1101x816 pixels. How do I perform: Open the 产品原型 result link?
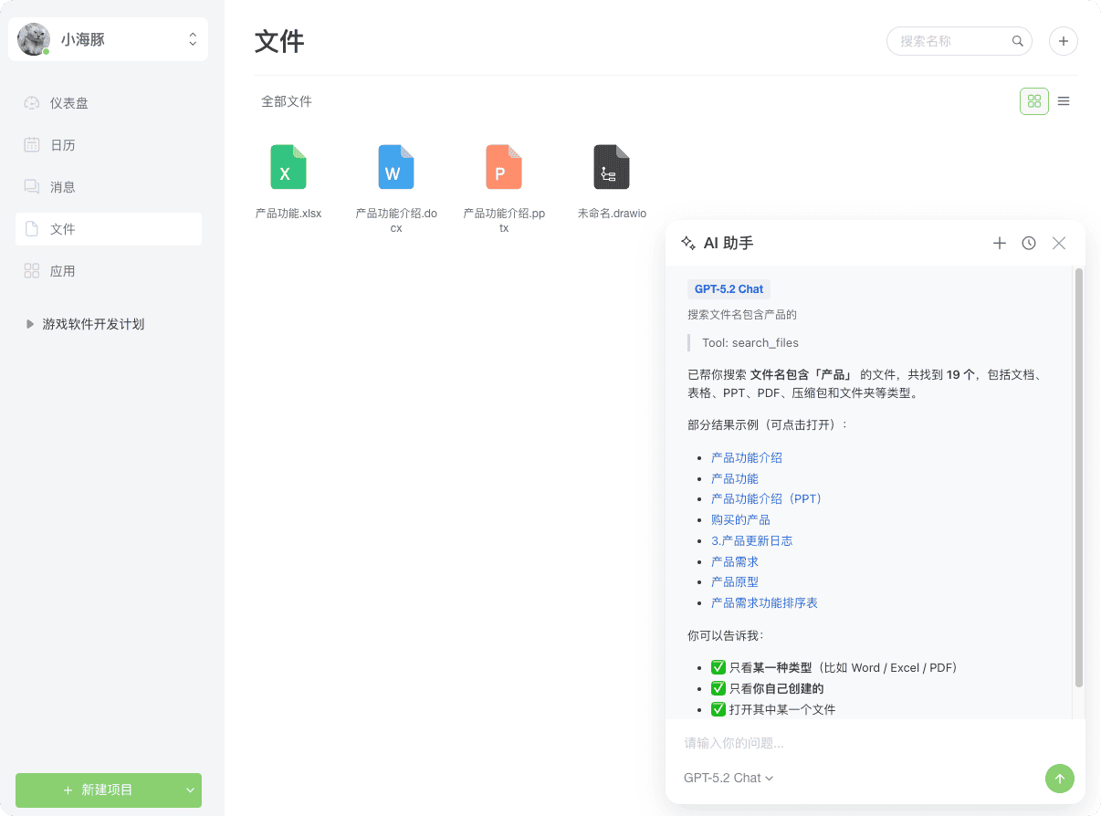pyautogui.click(x=735, y=581)
